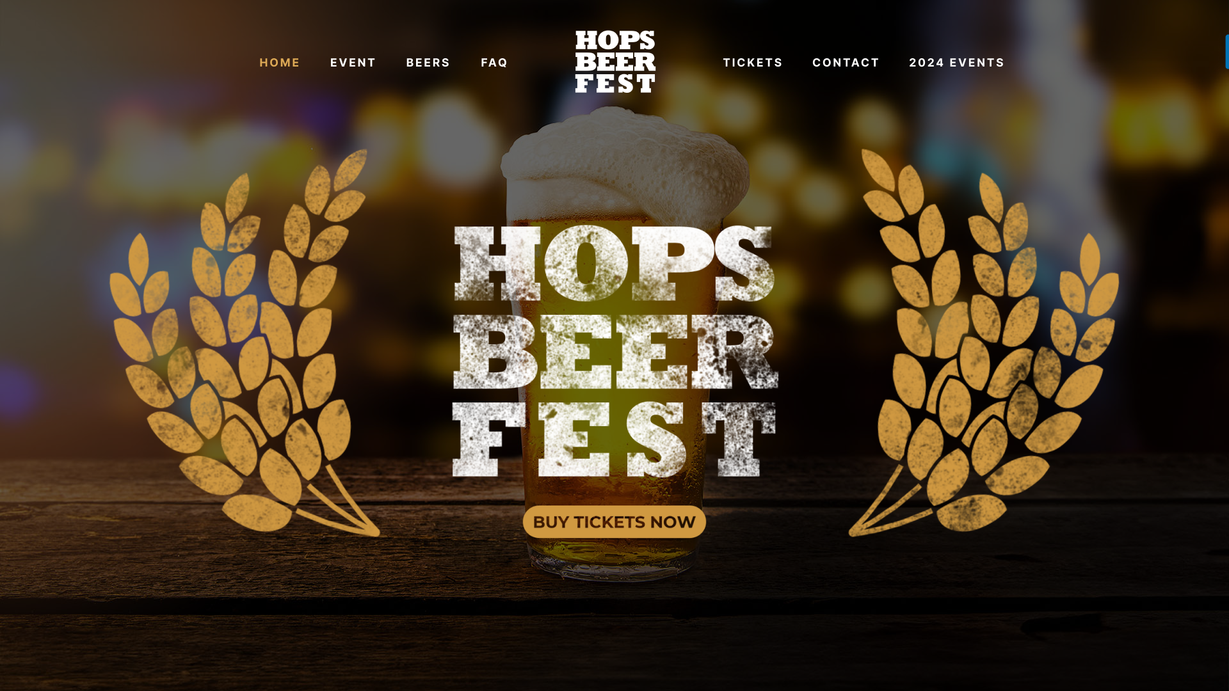
Task: Open the FAQ navigation link
Action: click(494, 63)
